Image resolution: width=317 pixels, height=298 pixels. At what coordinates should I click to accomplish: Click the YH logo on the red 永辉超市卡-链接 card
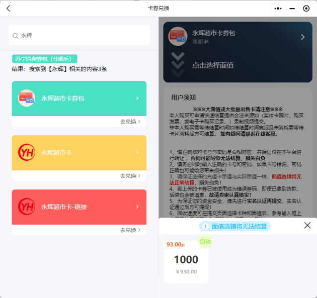[x=27, y=207]
